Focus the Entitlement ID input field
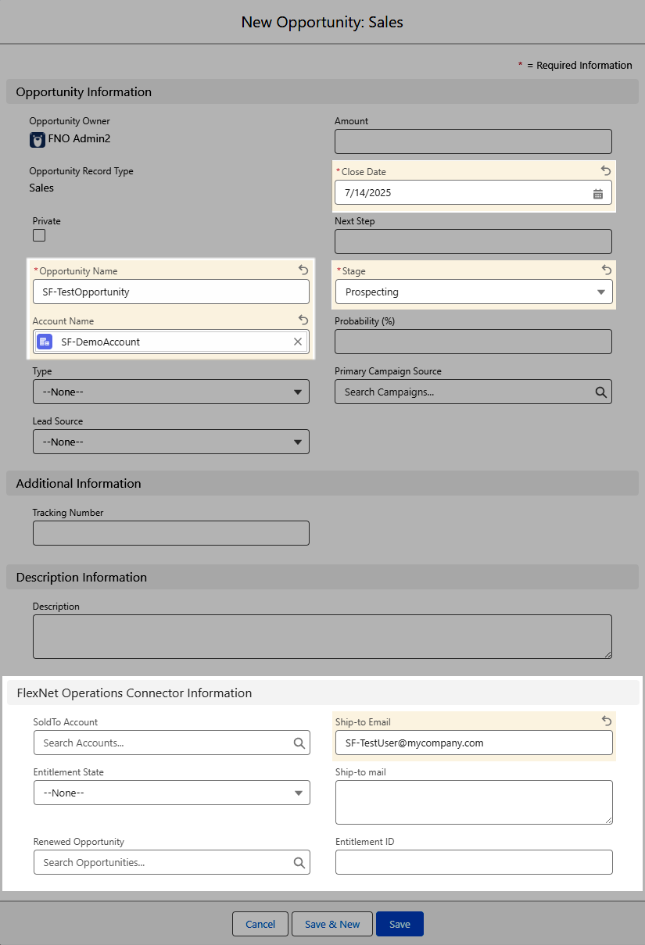Image resolution: width=645 pixels, height=945 pixels. click(474, 862)
